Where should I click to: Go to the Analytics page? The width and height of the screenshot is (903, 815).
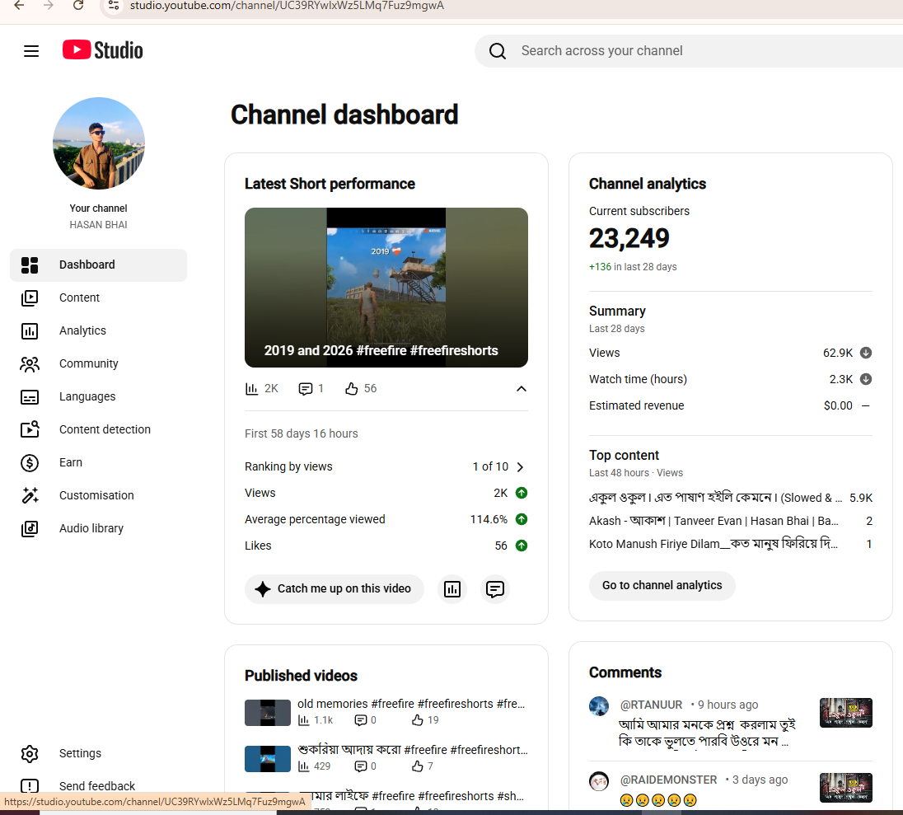(x=99, y=330)
